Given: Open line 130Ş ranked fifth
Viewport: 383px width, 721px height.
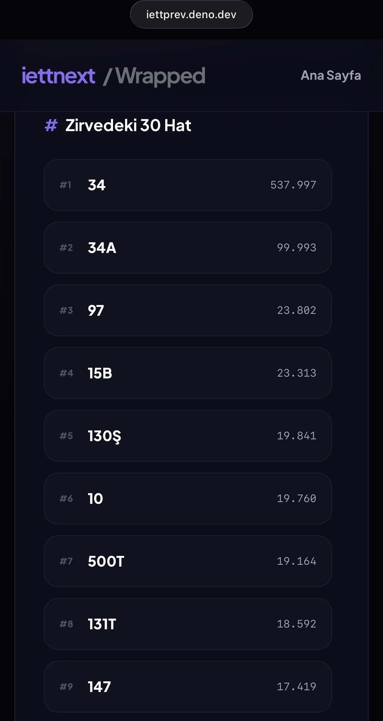Looking at the screenshot, I should 188,436.
